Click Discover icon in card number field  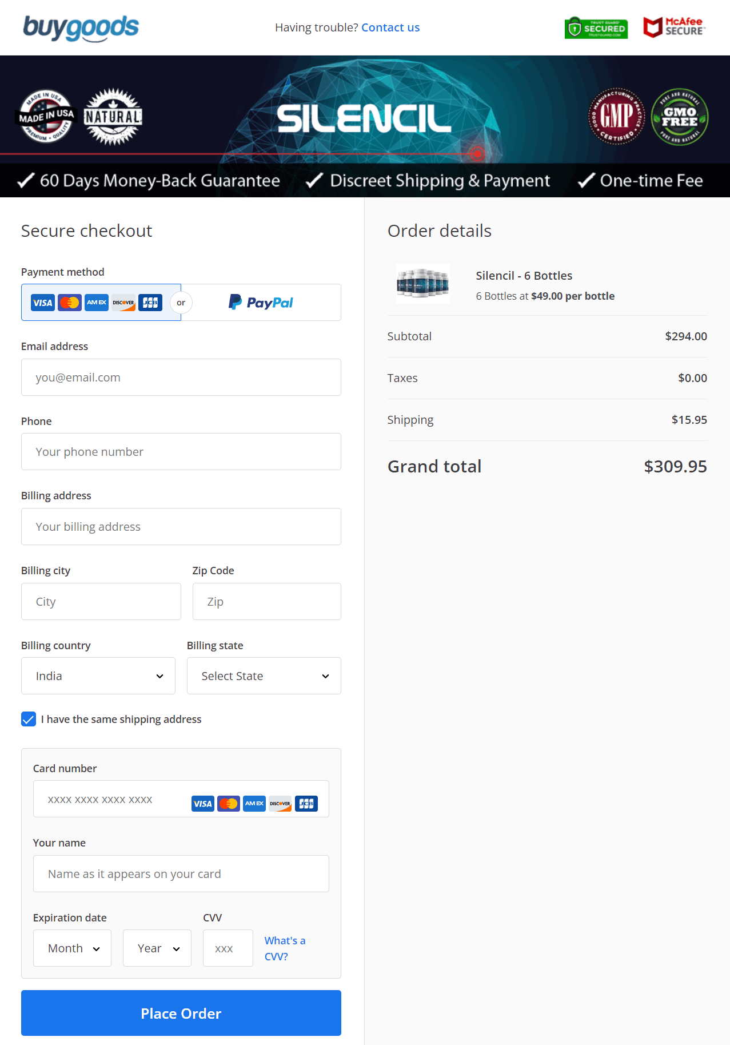[280, 804]
